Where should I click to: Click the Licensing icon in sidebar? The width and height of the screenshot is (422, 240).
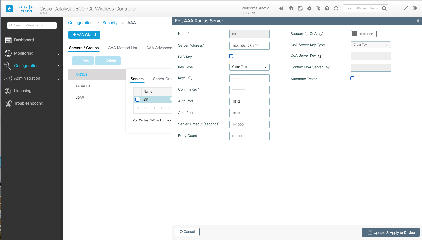click(8, 91)
